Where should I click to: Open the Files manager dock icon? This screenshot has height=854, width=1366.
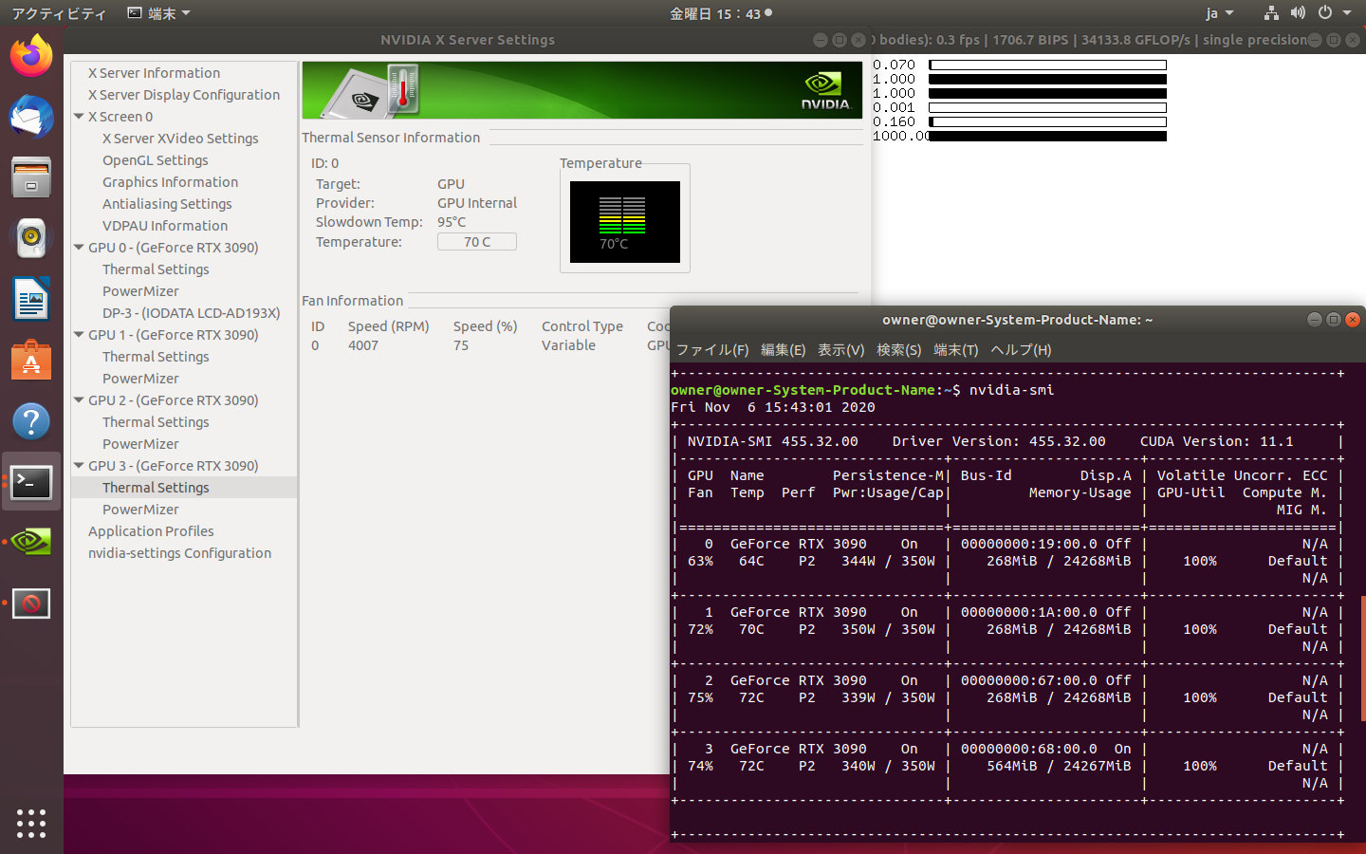tap(31, 177)
